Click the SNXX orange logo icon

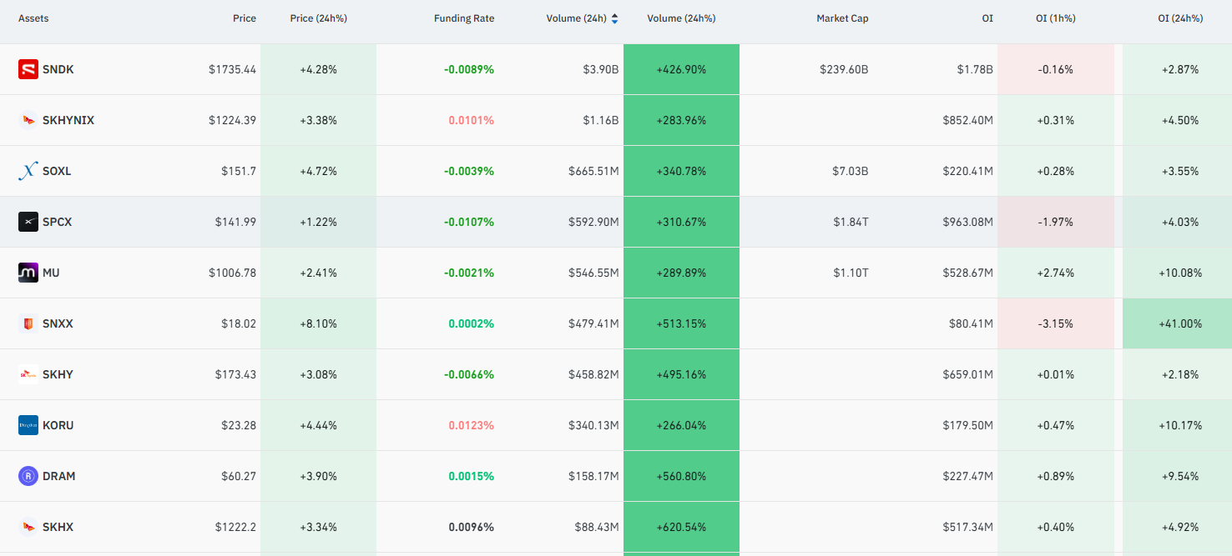pyautogui.click(x=28, y=323)
